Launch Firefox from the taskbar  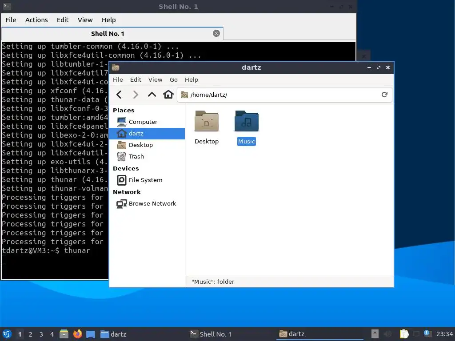pyautogui.click(x=77, y=334)
